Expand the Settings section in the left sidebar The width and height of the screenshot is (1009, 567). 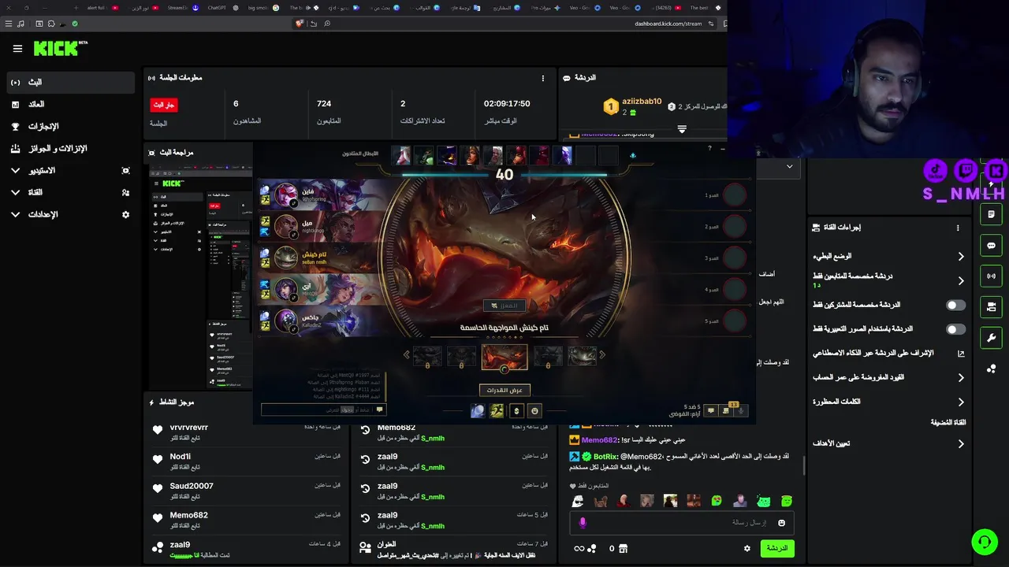(x=71, y=214)
